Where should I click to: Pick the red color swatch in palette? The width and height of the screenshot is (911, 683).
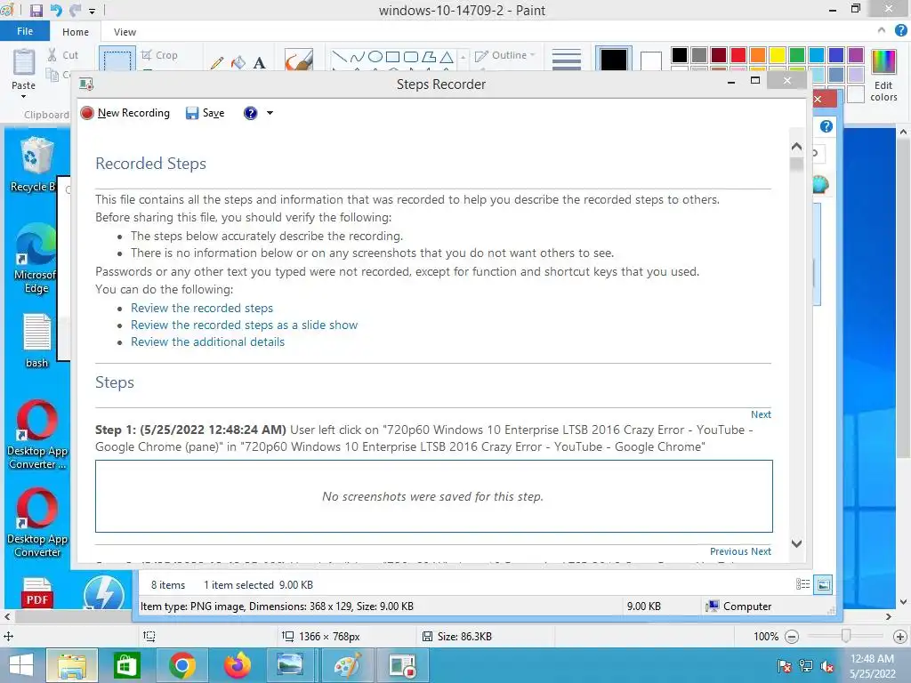point(738,55)
